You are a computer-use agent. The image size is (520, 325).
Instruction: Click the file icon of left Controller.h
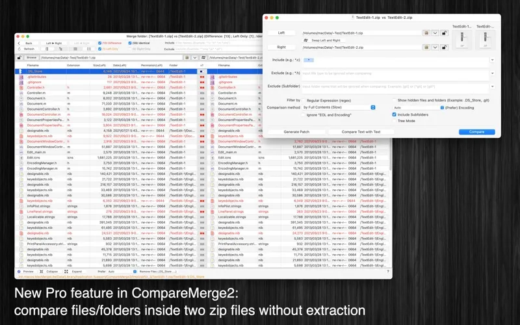[21, 88]
